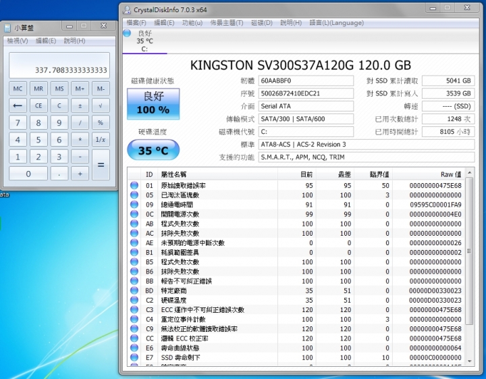Click the equals button in Calculator

[x=101, y=165]
